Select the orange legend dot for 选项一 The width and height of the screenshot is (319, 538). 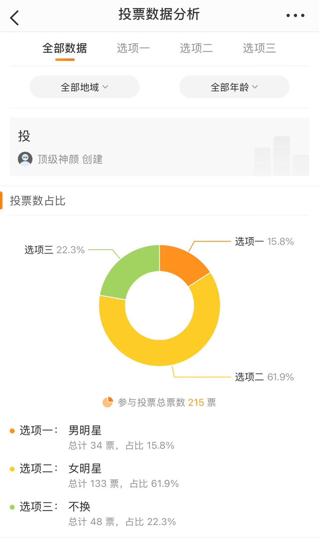[x=11, y=430]
